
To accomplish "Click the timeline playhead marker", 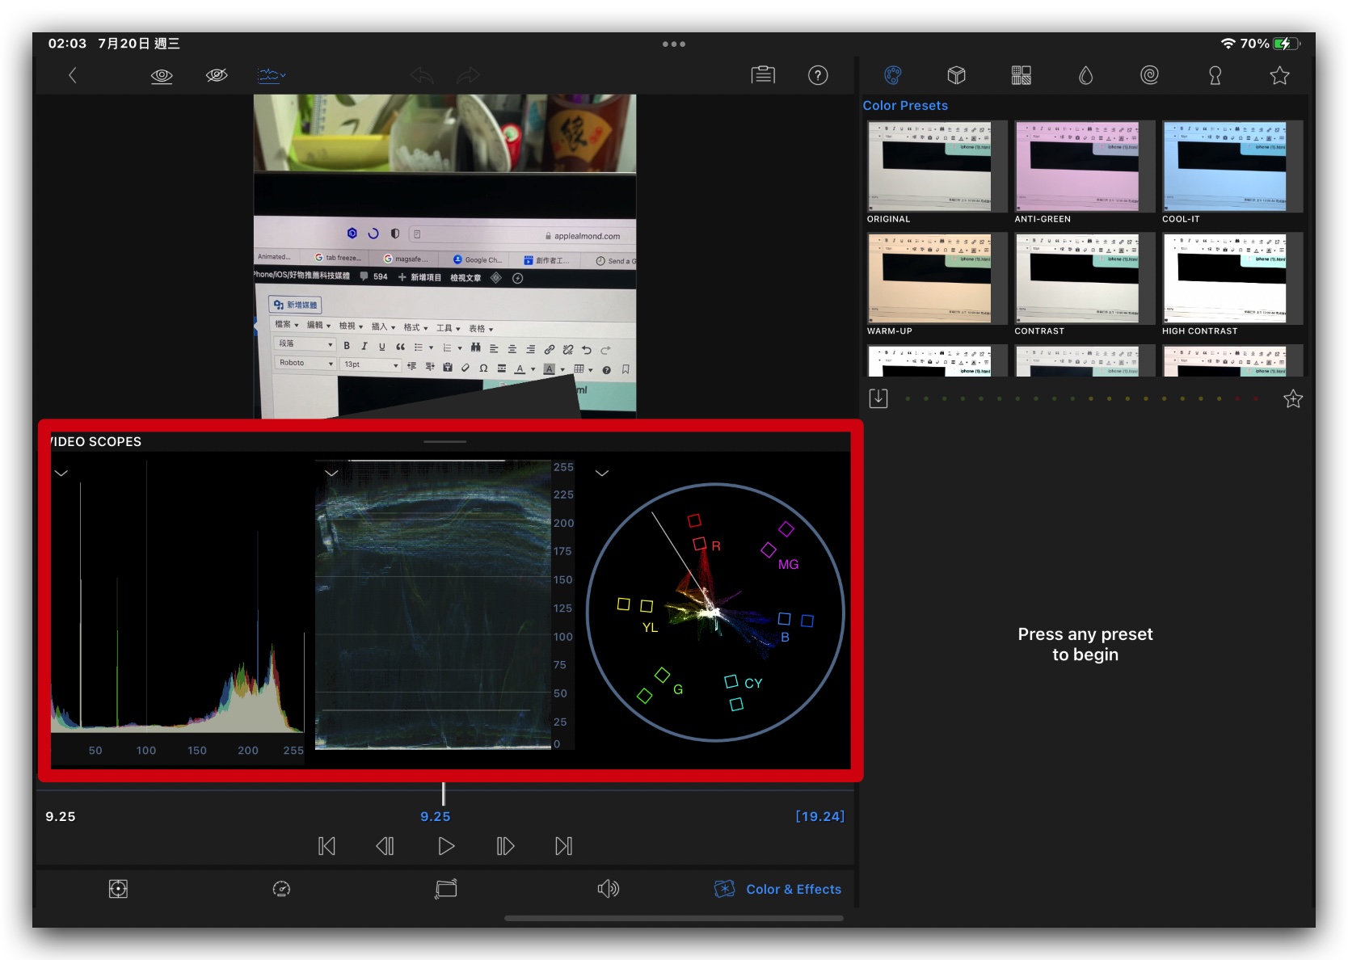I will (x=443, y=794).
